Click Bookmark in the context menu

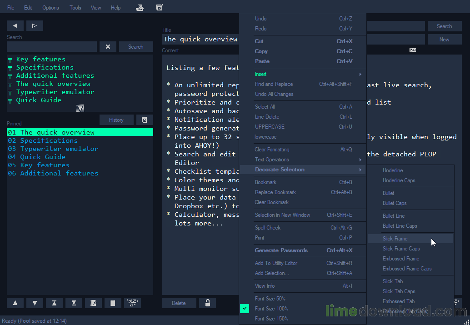(x=303, y=182)
